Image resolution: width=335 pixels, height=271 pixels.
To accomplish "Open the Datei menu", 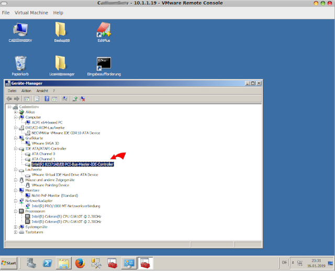I will pyautogui.click(x=12, y=91).
